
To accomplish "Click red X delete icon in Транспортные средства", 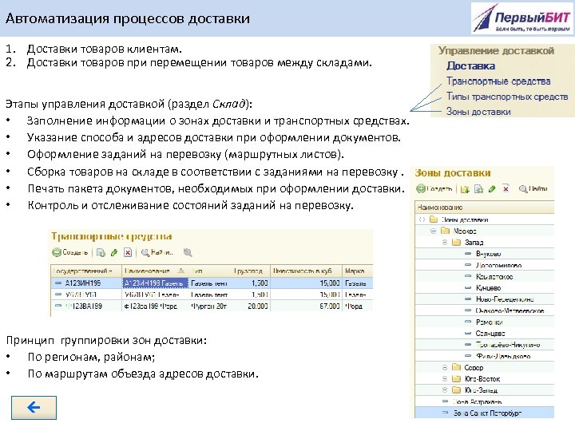I will point(128,252).
